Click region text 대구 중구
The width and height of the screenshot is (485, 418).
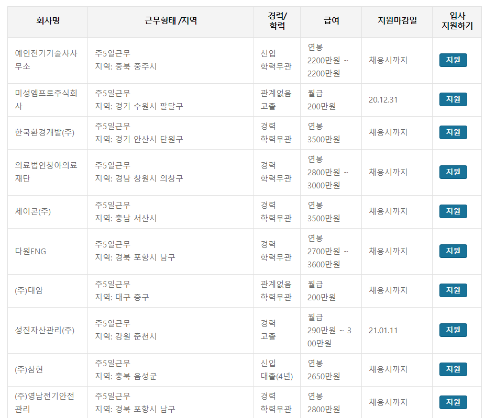coord(132,297)
